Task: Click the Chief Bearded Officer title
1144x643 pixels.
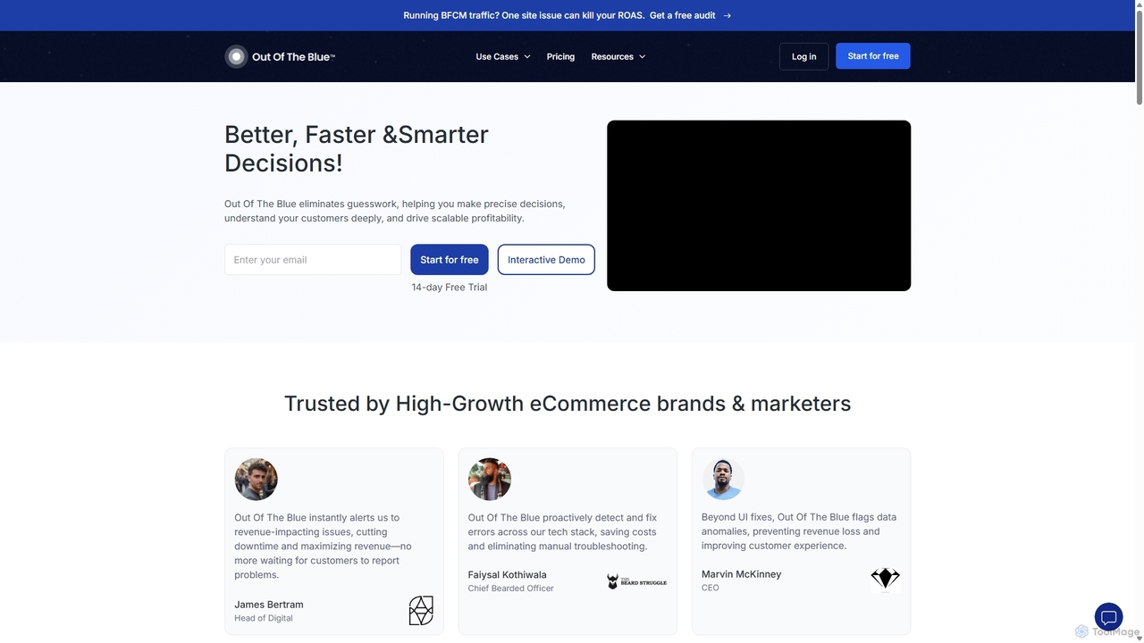Action: 511,589
